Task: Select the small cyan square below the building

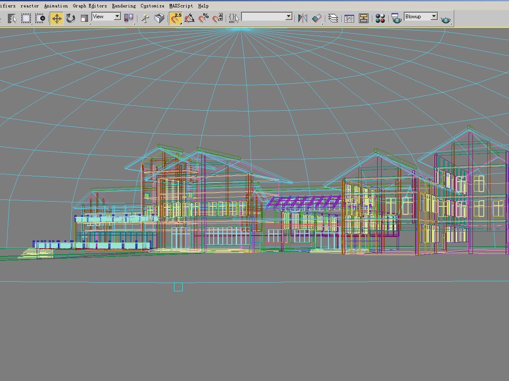Action: tap(178, 287)
